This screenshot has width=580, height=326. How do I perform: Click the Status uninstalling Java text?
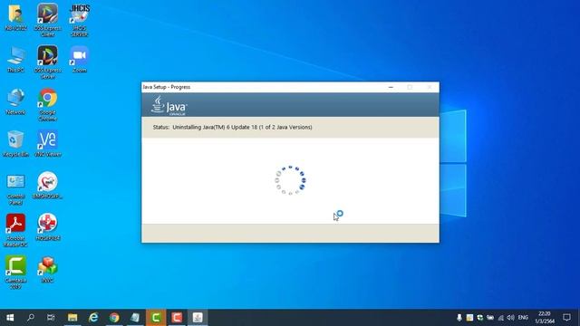[x=232, y=127]
